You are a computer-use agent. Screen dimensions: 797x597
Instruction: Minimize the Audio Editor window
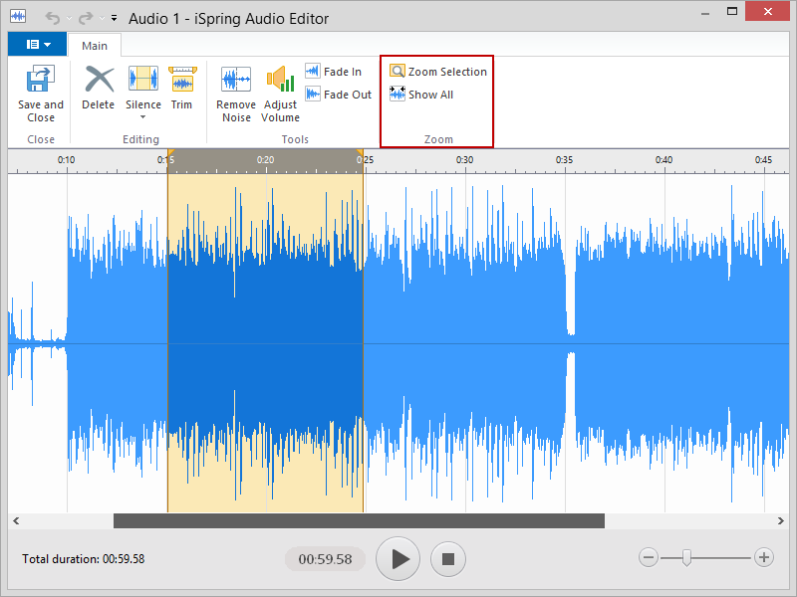point(705,14)
